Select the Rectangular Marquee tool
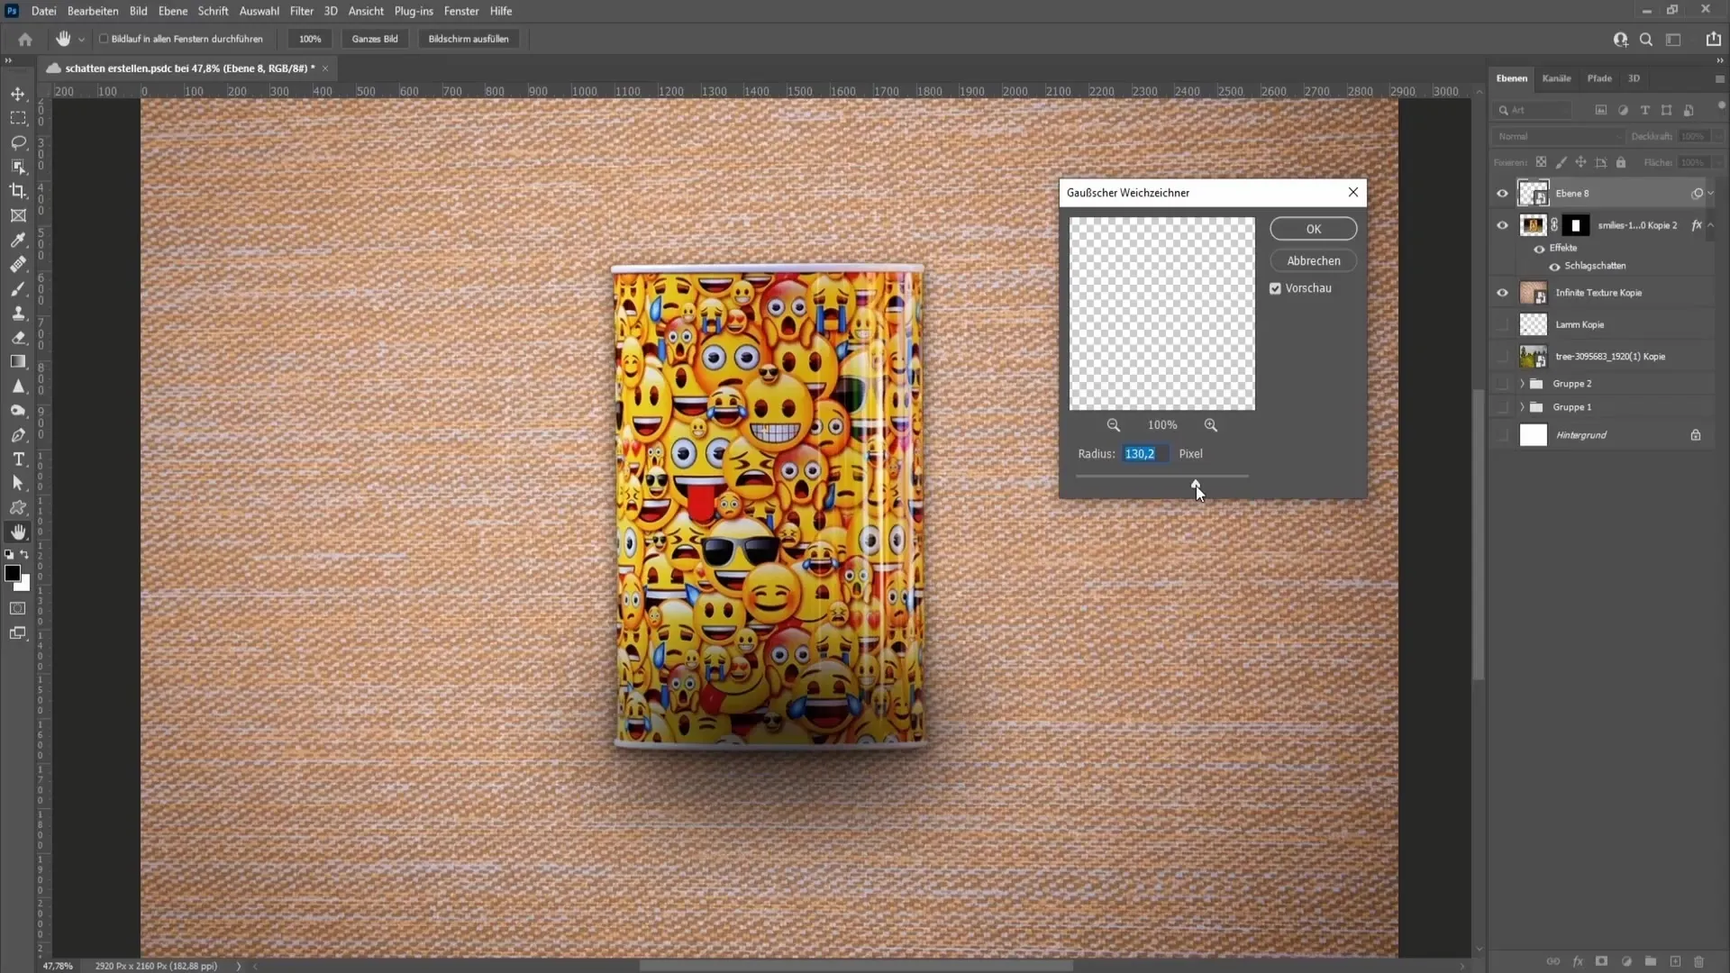Viewport: 1730px width, 973px height. pyautogui.click(x=18, y=118)
